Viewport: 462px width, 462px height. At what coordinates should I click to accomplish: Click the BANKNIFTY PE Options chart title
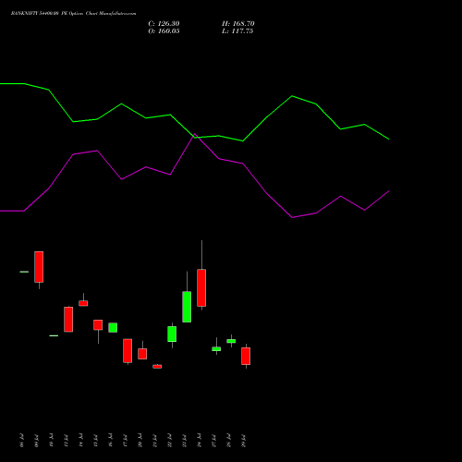click(x=73, y=14)
